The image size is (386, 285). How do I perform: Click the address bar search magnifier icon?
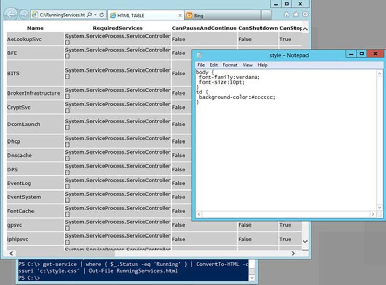pyautogui.click(x=89, y=15)
